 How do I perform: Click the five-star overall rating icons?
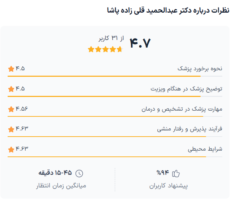click(x=105, y=49)
